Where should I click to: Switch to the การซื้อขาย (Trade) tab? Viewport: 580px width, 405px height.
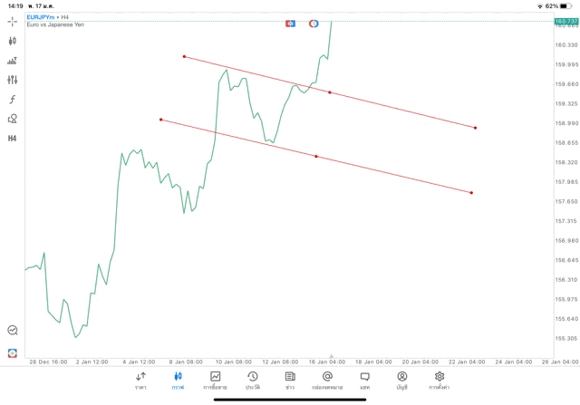tap(216, 381)
